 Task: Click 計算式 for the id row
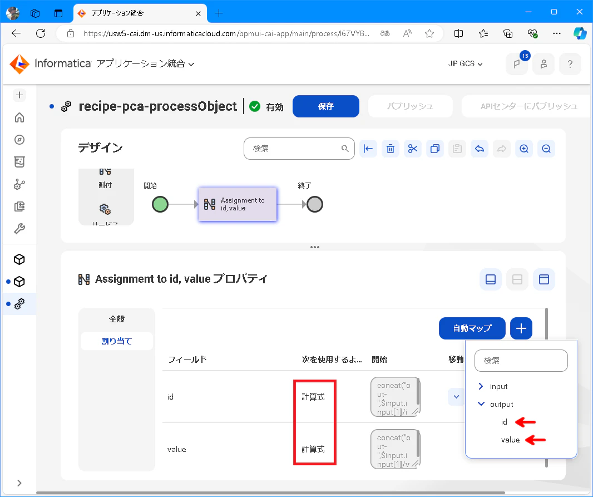pos(313,397)
